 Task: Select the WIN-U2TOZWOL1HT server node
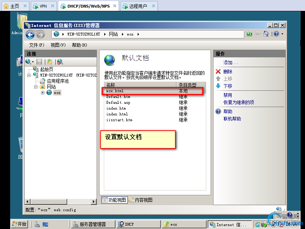(x=68, y=75)
